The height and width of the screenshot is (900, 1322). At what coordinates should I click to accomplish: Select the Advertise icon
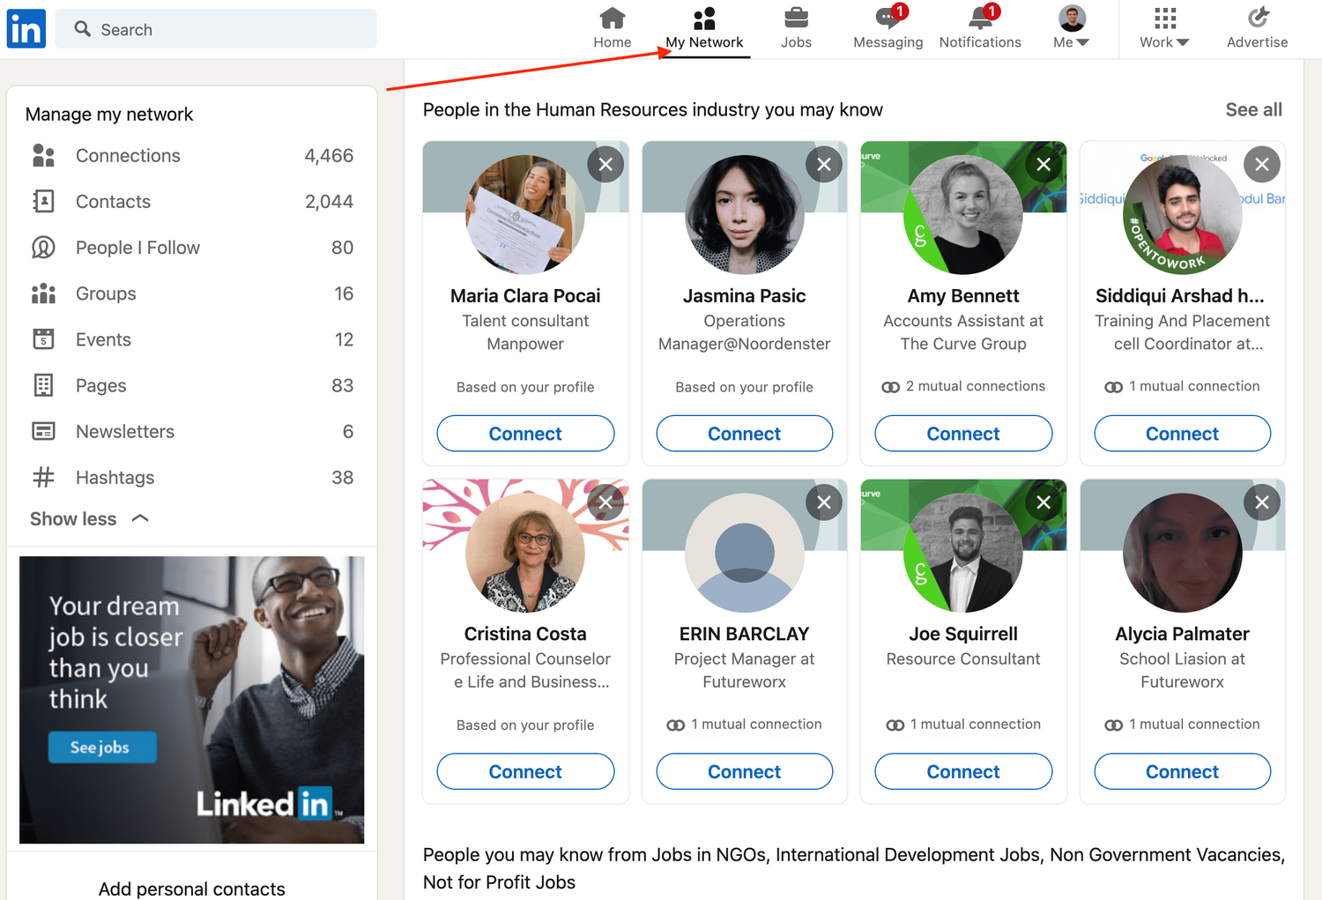click(x=1257, y=18)
